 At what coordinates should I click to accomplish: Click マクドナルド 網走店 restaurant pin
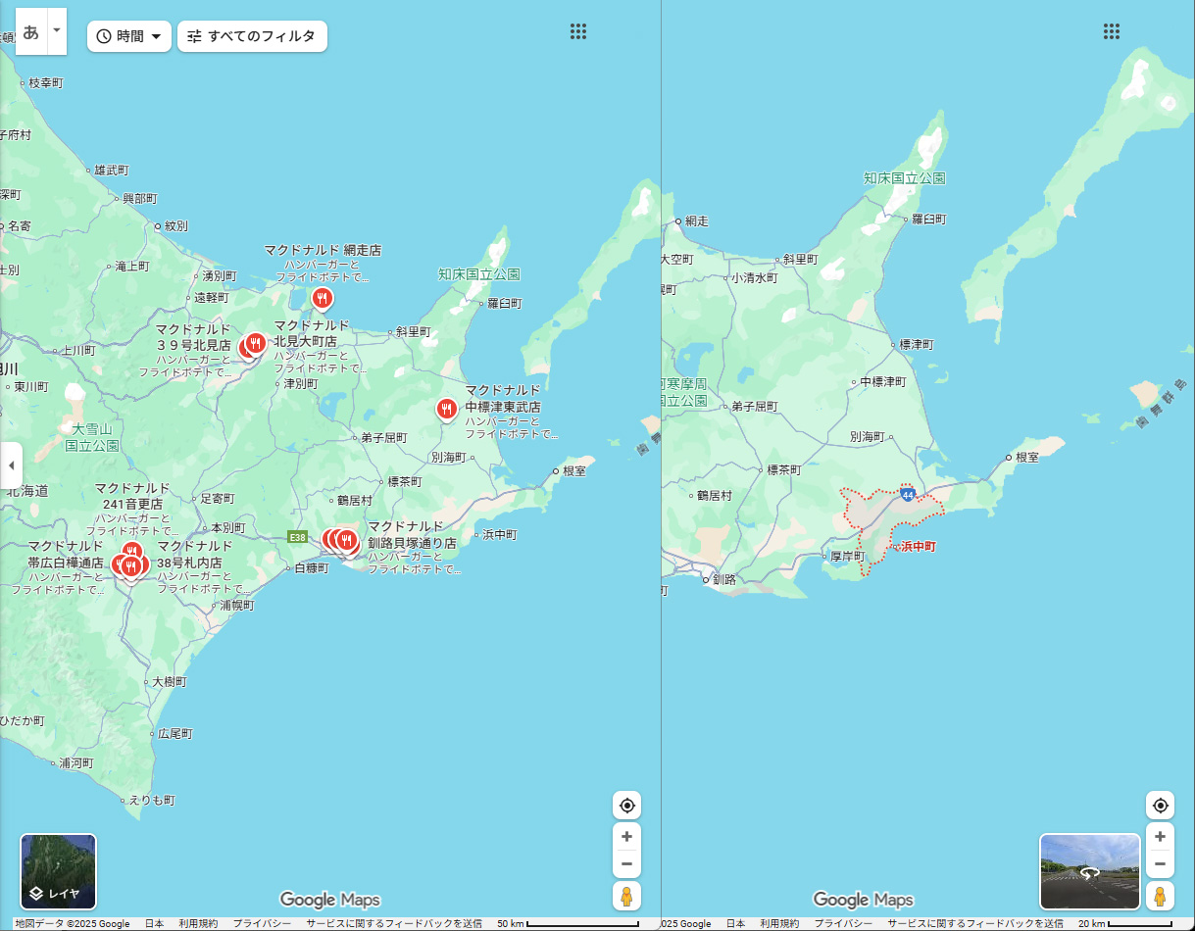[x=322, y=297]
